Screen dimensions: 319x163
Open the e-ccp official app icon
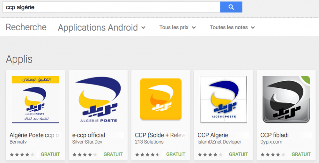(x=98, y=99)
